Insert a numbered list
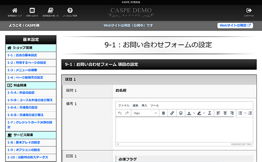Screen dimensions: 262x162 [x=250, y=113]
